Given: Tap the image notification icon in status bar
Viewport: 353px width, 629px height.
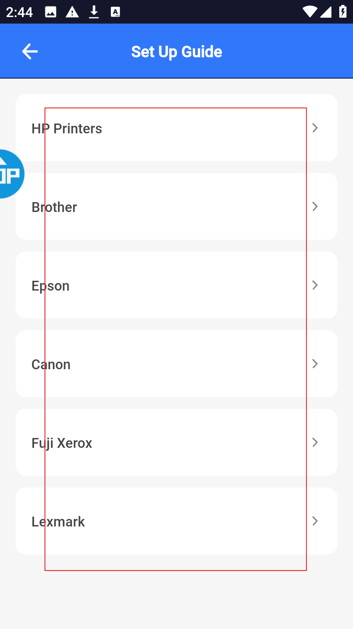Looking at the screenshot, I should pos(51,12).
